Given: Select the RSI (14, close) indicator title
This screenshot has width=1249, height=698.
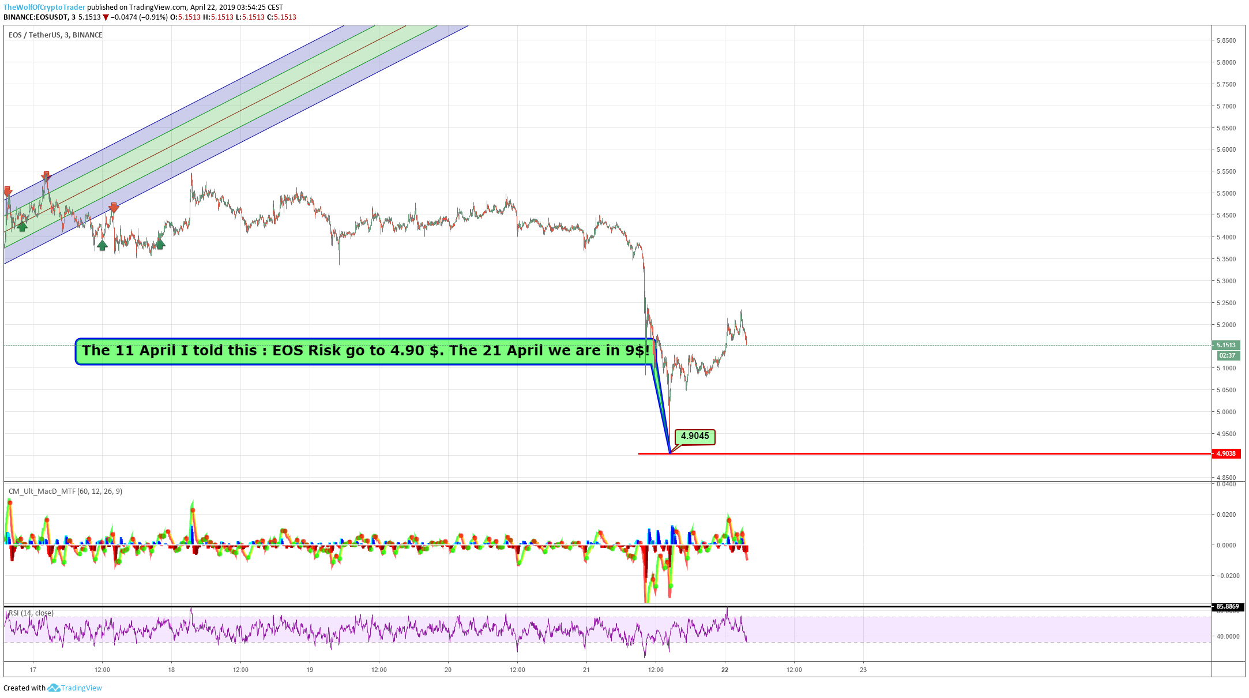Looking at the screenshot, I should click(31, 613).
